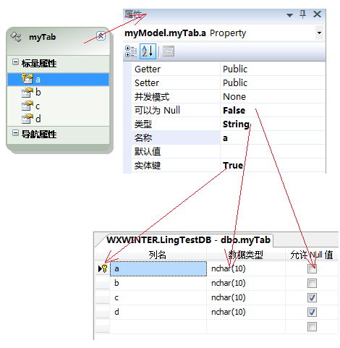The image size is (340, 348).
Task: Click the 列名 column header
Action: click(x=158, y=255)
